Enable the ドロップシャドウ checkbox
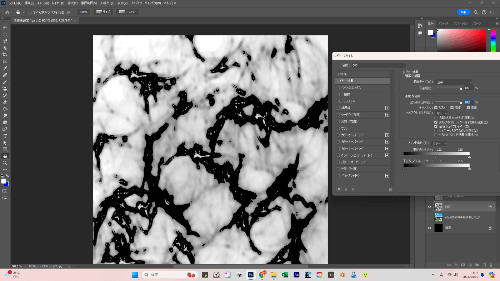 point(339,176)
